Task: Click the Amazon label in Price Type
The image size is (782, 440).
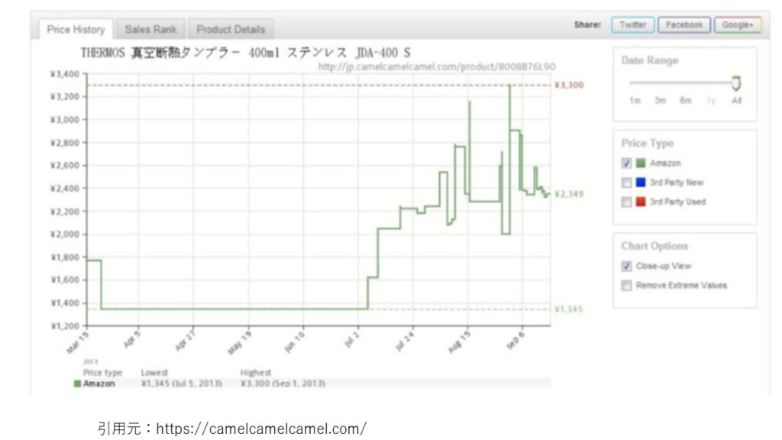Action: point(665,163)
